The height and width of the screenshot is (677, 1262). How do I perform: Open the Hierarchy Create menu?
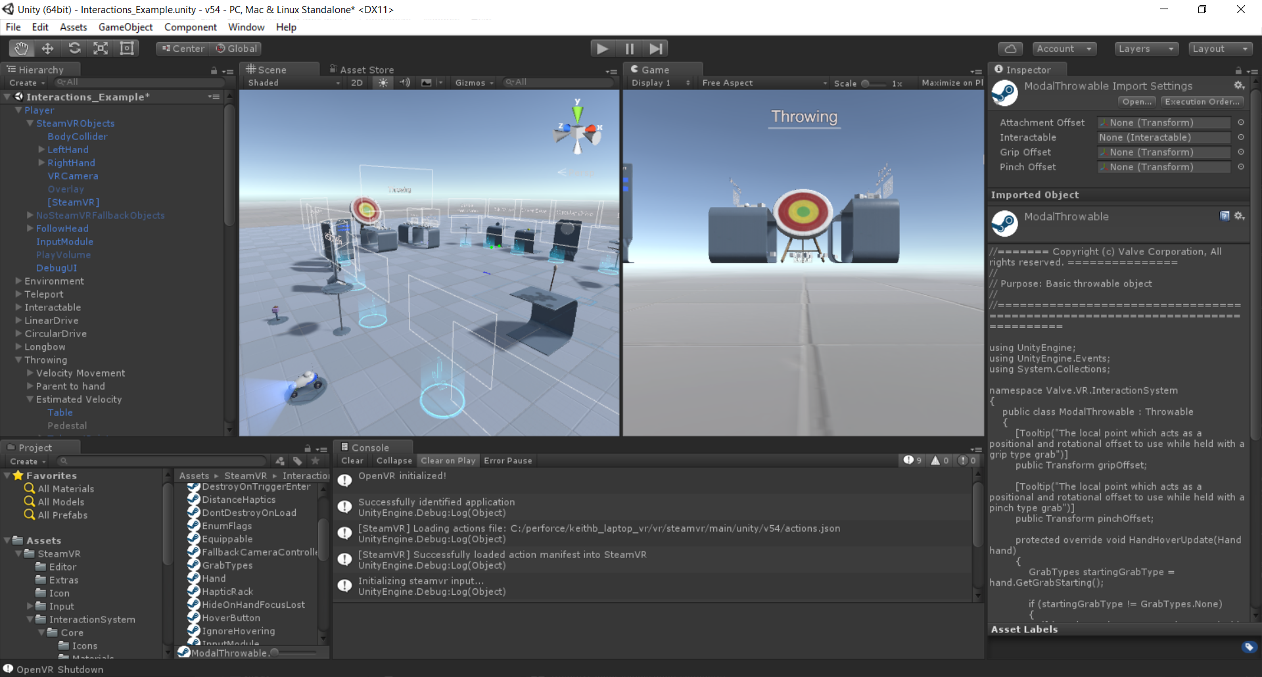tap(27, 83)
